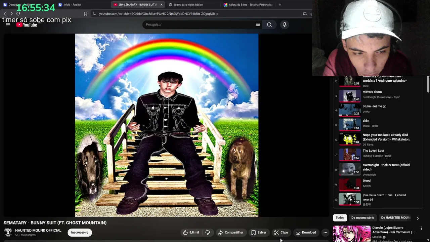This screenshot has width=430, height=242.
Task: Switch to the Roleta da Sorte tab
Action: [x=249, y=5]
